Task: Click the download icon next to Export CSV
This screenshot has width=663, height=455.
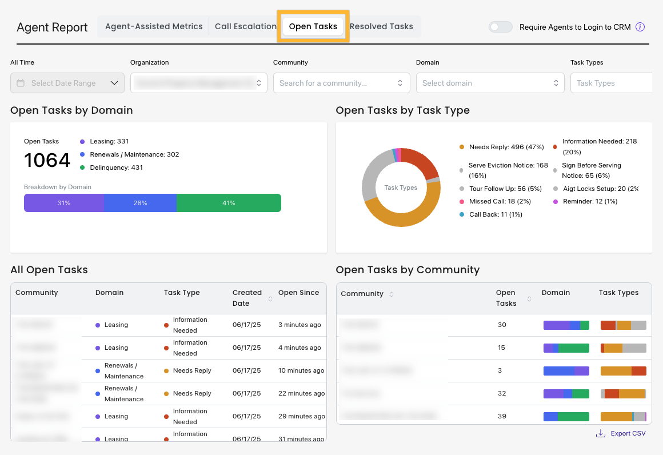Action: click(x=601, y=433)
